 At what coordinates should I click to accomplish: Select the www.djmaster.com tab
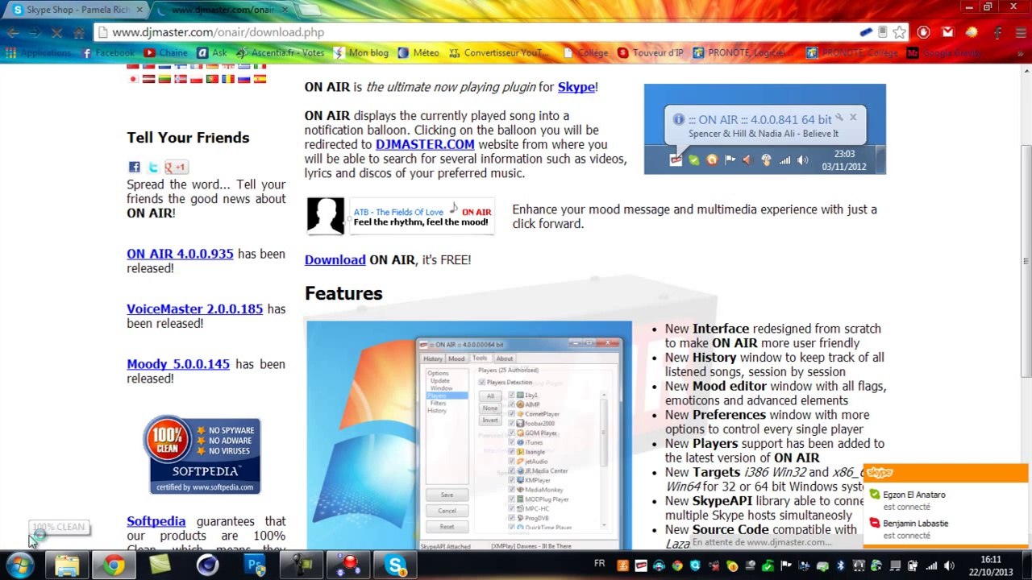pos(226,10)
